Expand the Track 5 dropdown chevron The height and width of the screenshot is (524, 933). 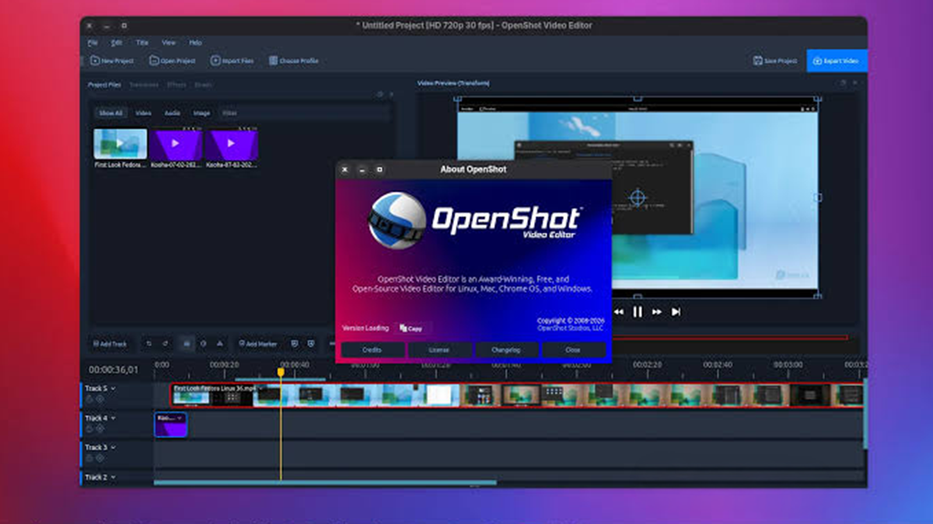point(114,388)
